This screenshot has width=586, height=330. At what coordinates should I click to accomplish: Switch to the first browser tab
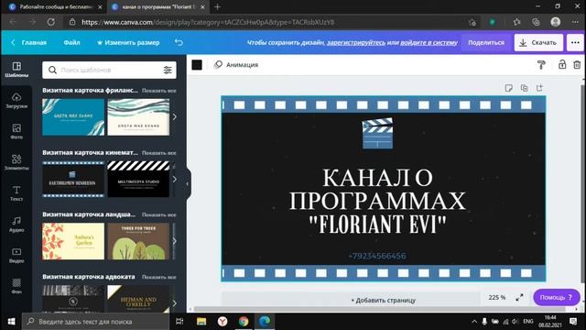[56, 6]
